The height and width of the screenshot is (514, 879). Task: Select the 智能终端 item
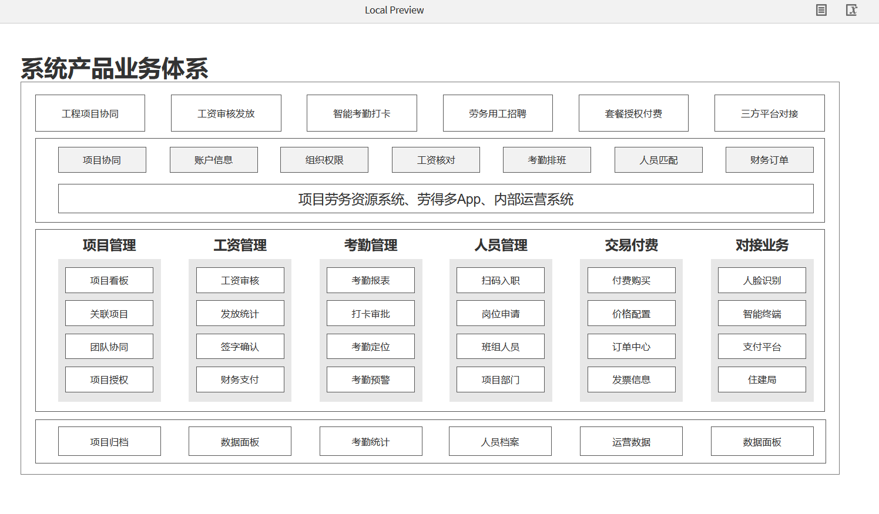[762, 313]
